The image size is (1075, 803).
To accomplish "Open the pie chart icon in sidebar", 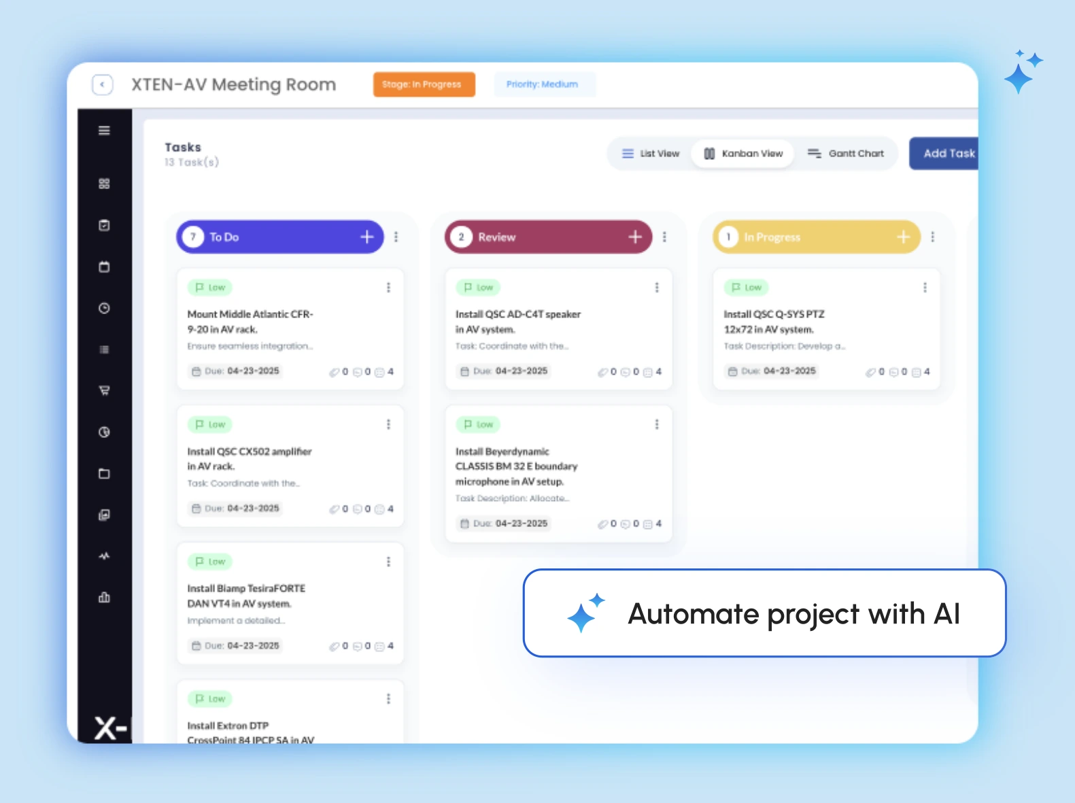I will pyautogui.click(x=104, y=432).
